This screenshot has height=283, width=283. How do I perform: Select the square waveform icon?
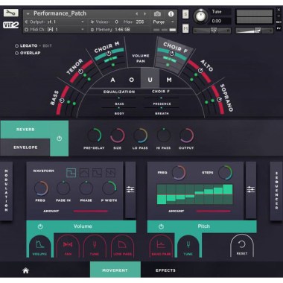71,173
